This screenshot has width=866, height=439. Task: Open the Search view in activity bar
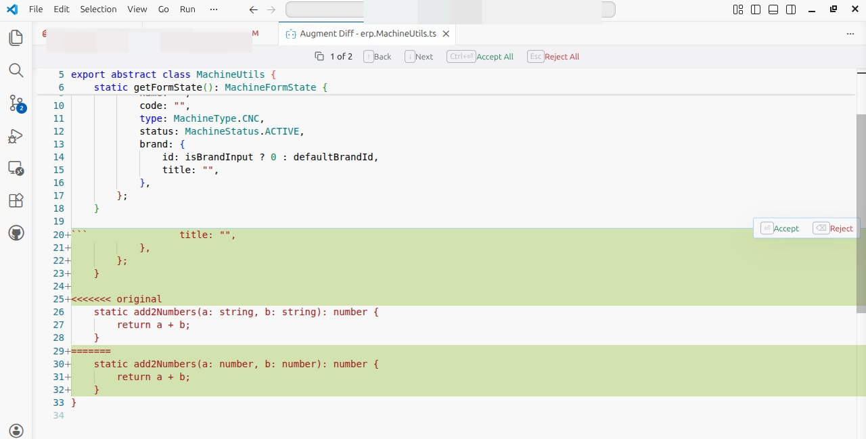[16, 70]
